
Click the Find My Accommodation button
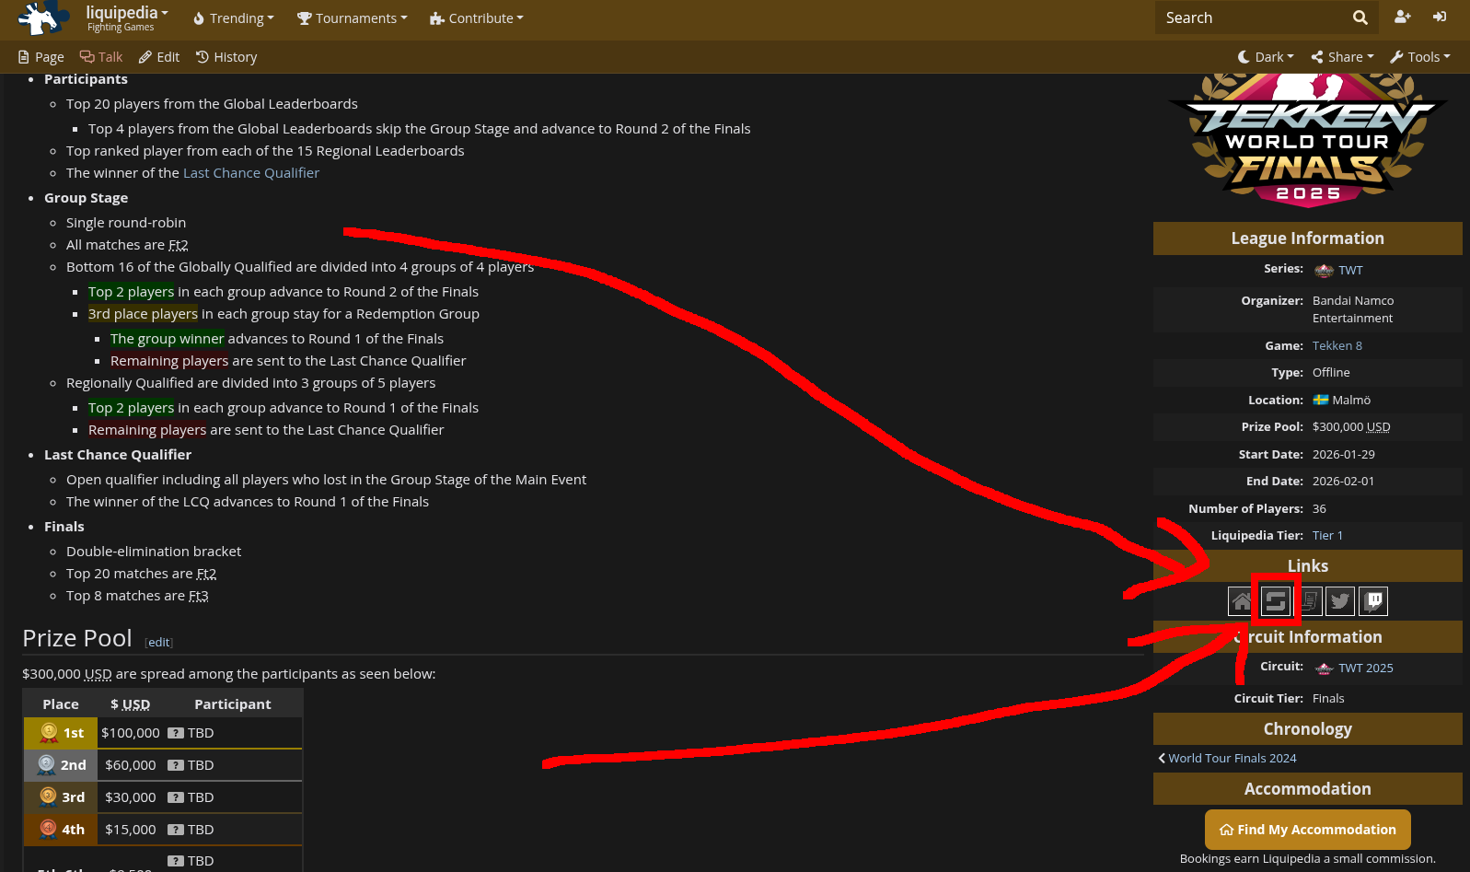tap(1308, 830)
